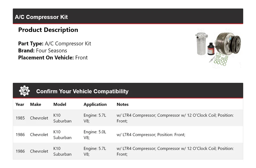Click the gear icon beside Confirm Your Vehicle Compatibility

pos(24,91)
